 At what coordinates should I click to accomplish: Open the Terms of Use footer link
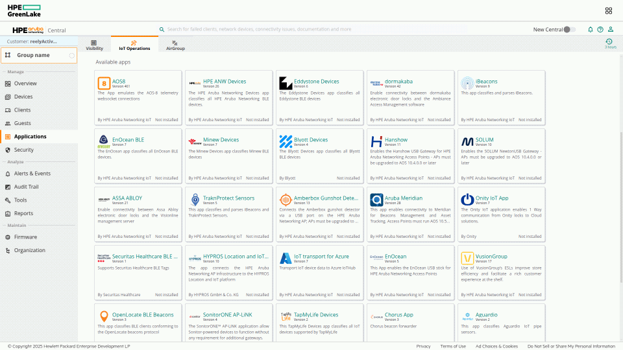[453, 346]
